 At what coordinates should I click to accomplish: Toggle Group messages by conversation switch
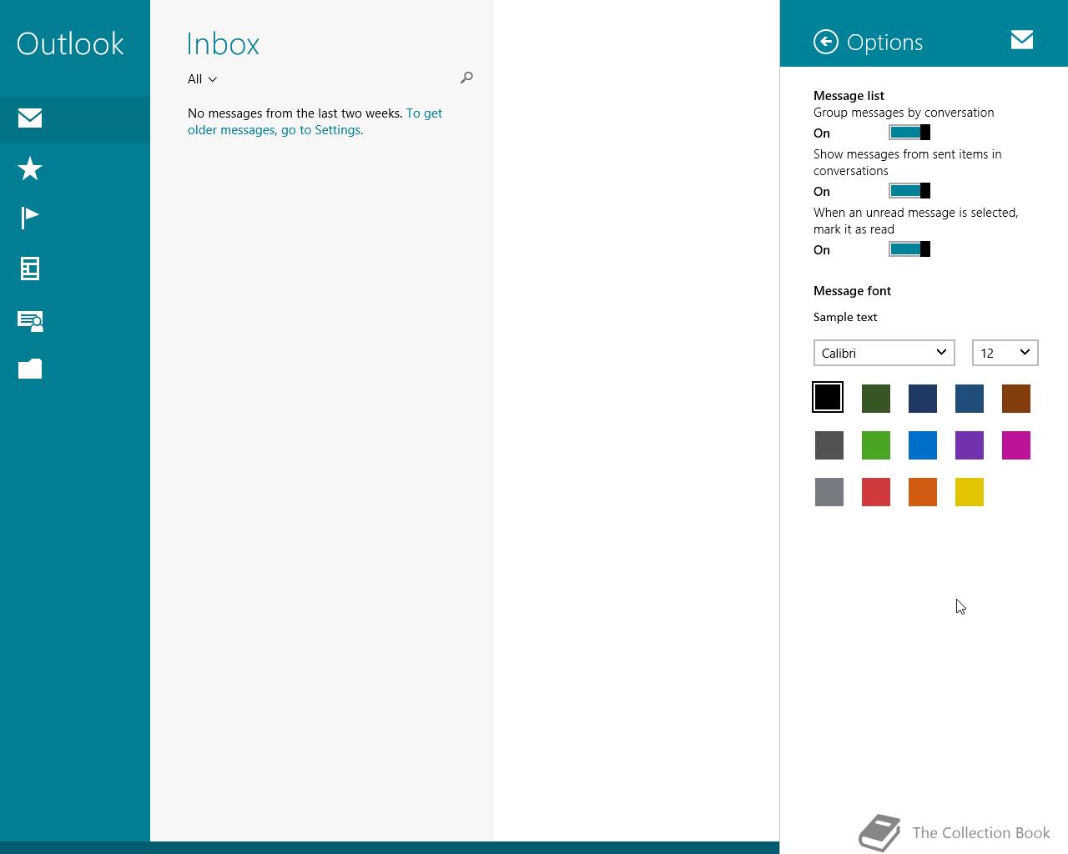tap(909, 133)
